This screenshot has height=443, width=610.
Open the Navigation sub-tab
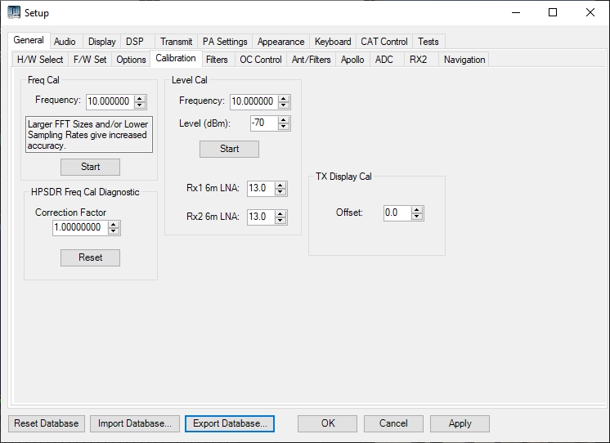[464, 60]
